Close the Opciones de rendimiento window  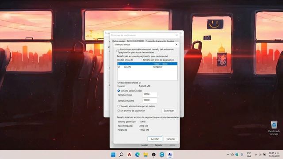click(x=177, y=35)
